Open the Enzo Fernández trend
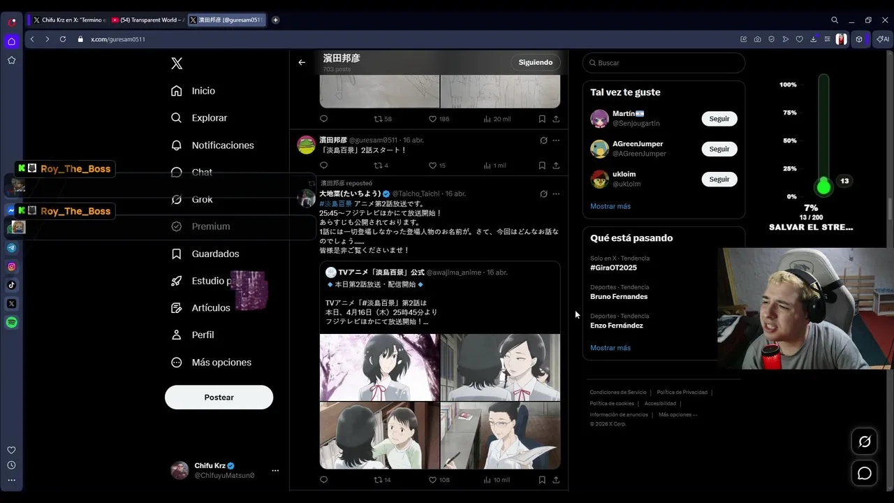This screenshot has width=894, height=503. 617,326
